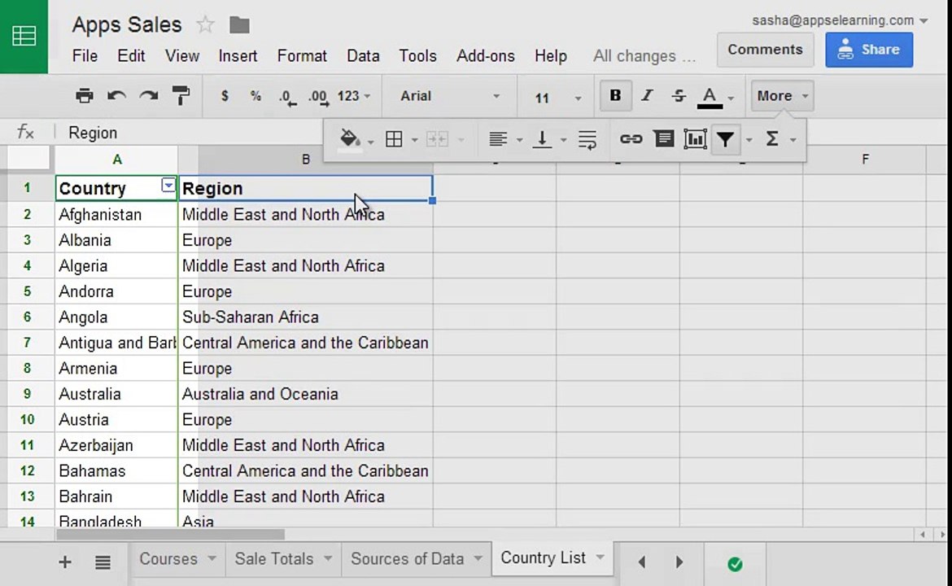Redo the last action

pos(149,96)
